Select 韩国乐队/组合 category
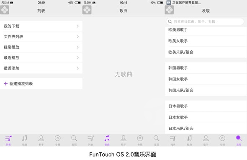This screenshot has height=160, width=247. (x=206, y=90)
